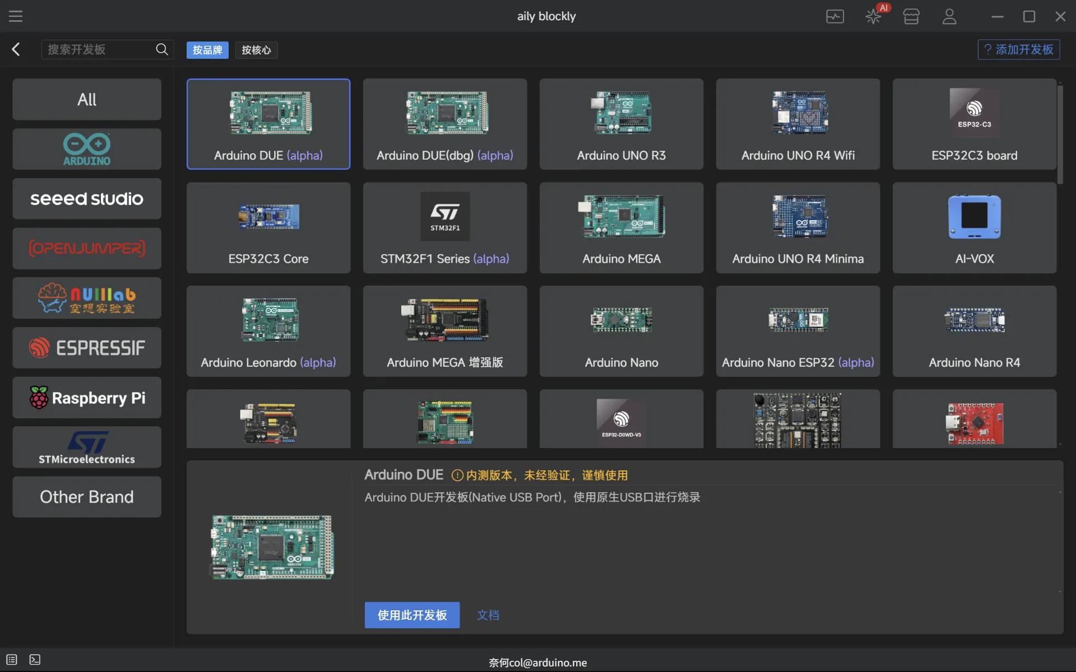The height and width of the screenshot is (672, 1076).
Task: Click the 添加开发板 button
Action: 1018,49
